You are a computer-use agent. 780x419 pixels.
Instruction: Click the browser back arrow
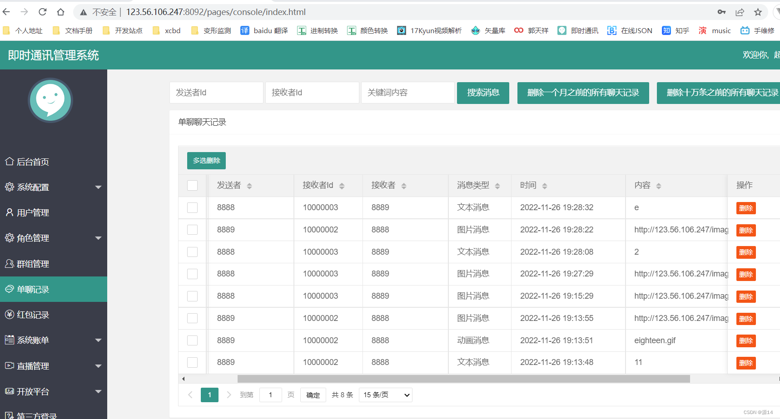tap(6, 12)
